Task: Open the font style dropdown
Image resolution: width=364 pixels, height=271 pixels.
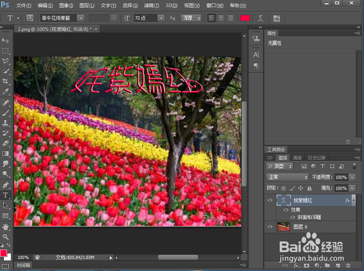Action: click(114, 18)
